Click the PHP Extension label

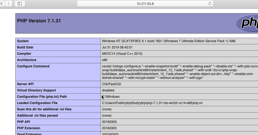tap(28, 128)
